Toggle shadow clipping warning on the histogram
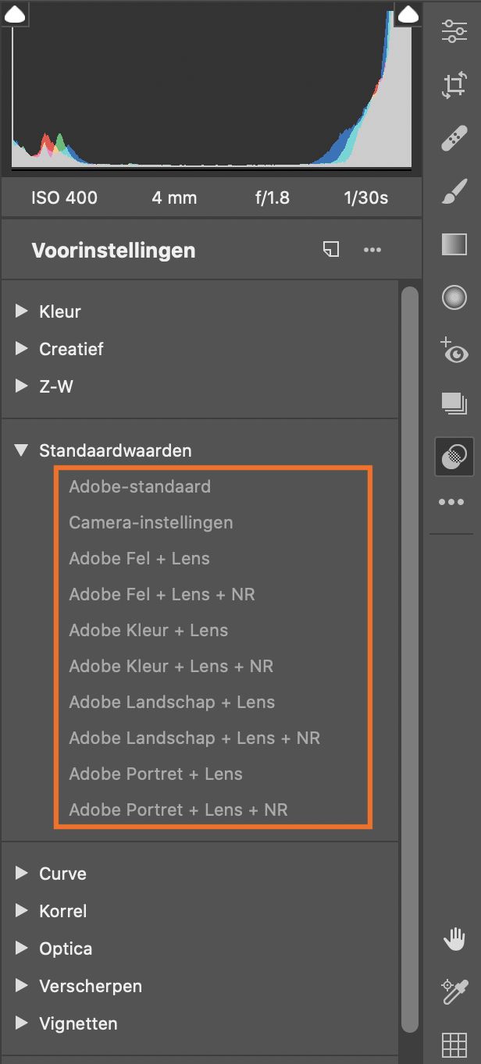This screenshot has height=1064, width=481. (15, 14)
